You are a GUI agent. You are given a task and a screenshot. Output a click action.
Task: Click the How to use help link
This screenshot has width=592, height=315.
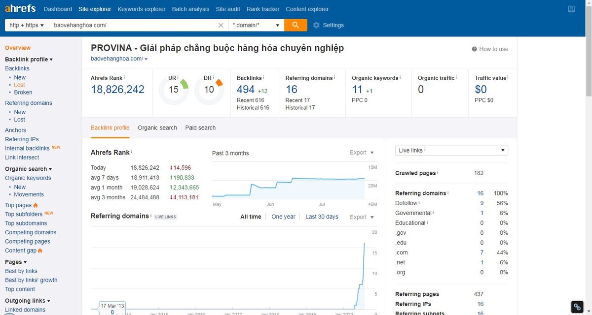tap(490, 49)
